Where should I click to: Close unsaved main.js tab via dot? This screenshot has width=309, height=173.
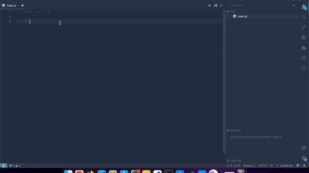point(23,5)
